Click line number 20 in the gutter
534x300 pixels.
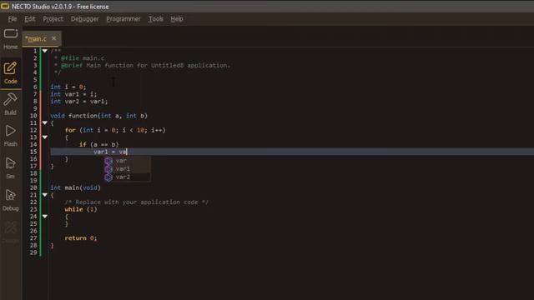(x=33, y=187)
